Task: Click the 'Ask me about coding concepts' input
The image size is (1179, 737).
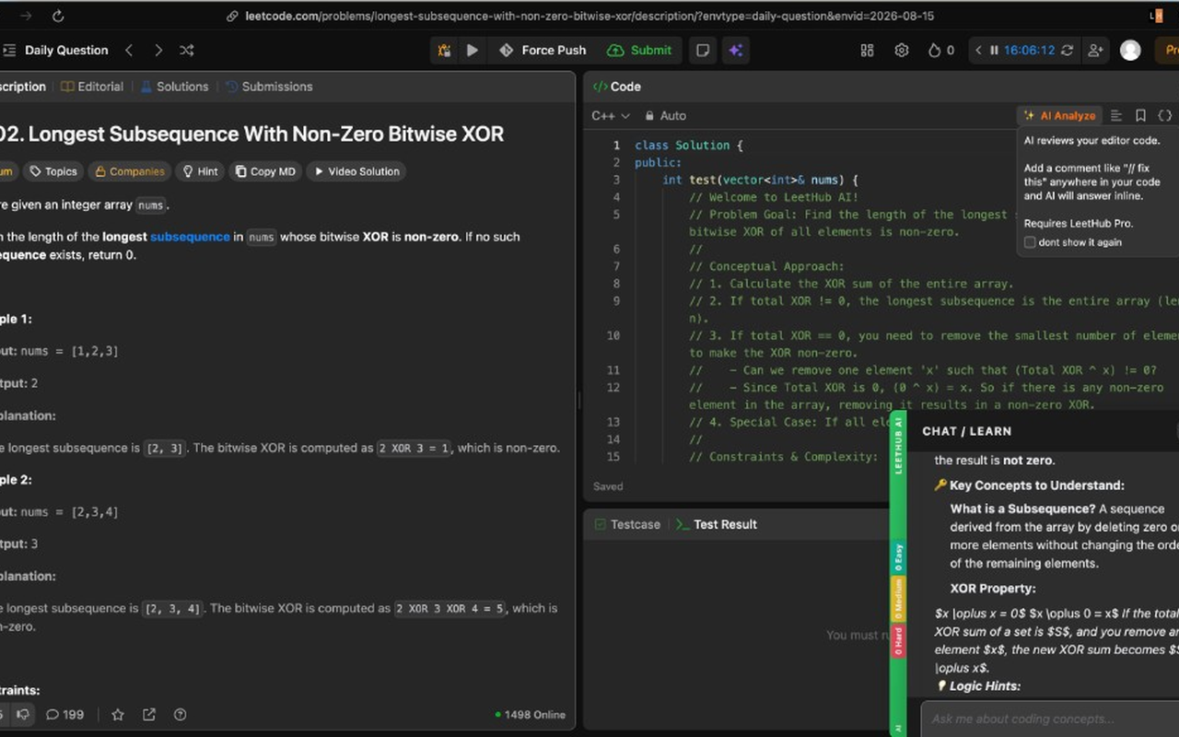Action: pyautogui.click(x=1050, y=719)
